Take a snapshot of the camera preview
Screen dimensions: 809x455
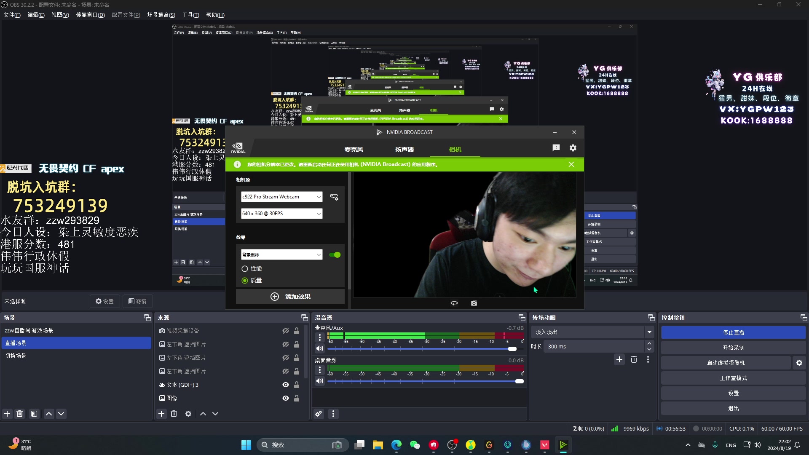coord(474,303)
